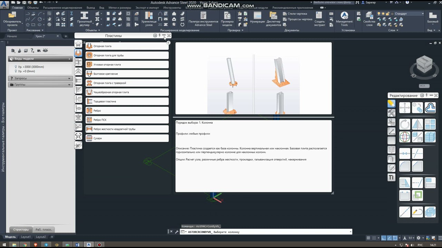Select the 3D Rotate globe tool
This screenshot has height=248, width=442.
click(405, 137)
